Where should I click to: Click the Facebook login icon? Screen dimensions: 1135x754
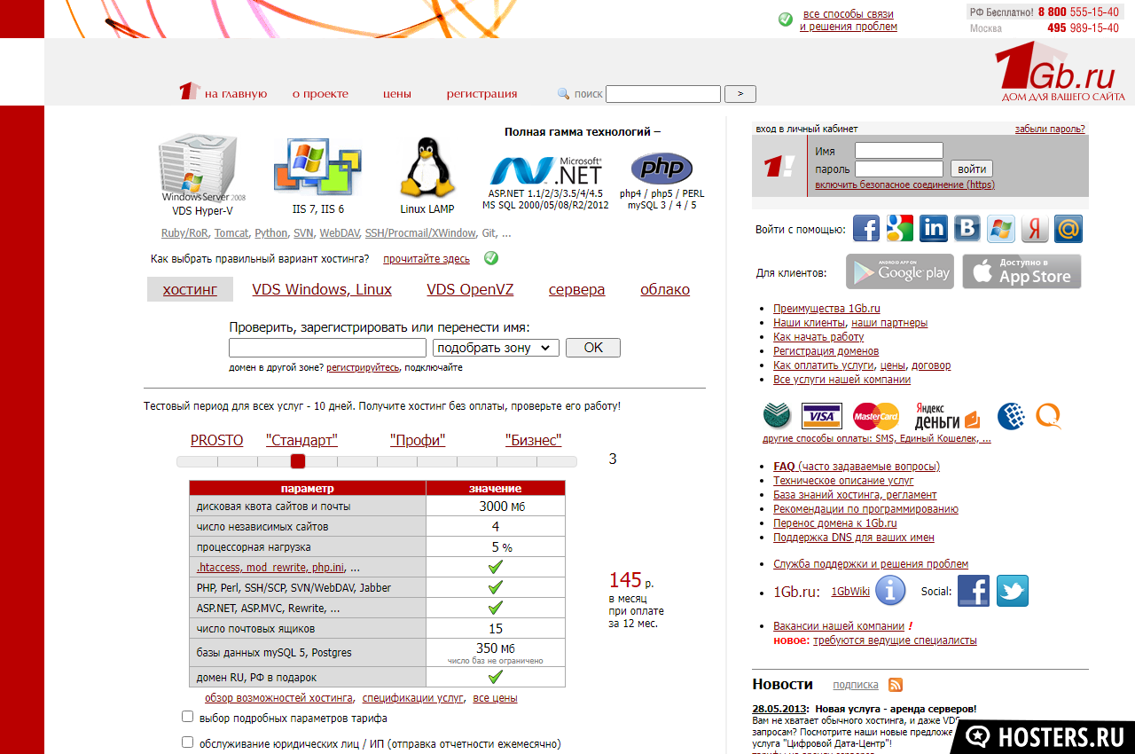point(866,229)
